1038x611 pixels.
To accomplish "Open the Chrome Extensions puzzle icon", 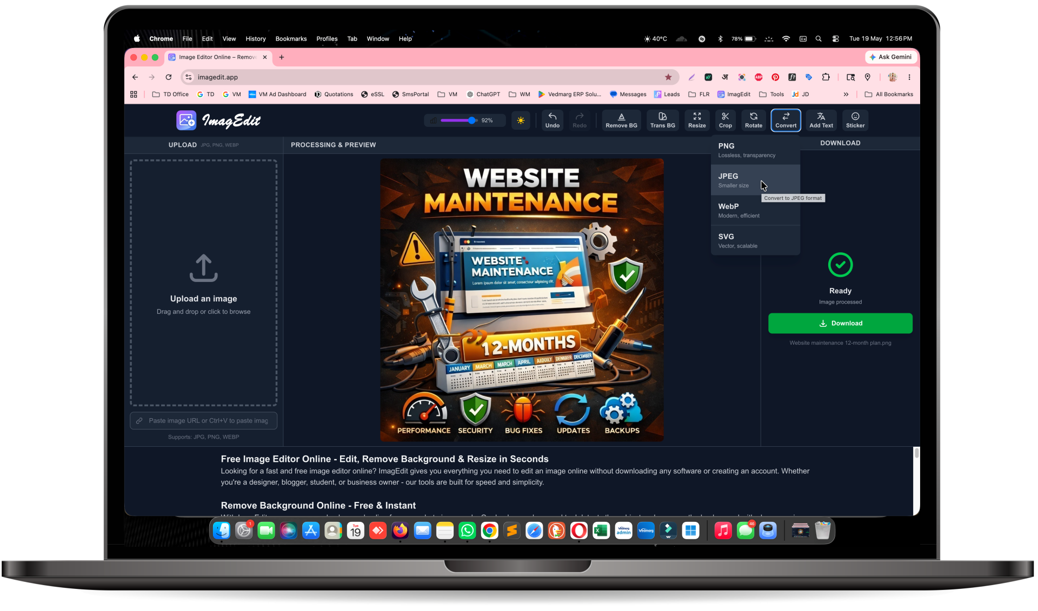I will tap(826, 77).
